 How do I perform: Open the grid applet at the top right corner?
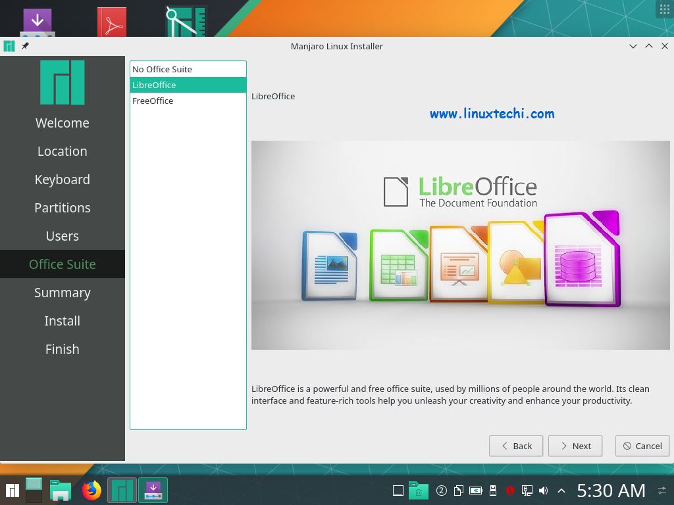[x=663, y=9]
